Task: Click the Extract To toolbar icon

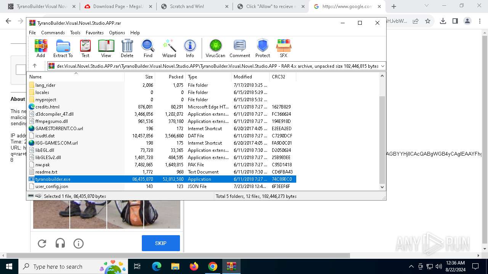Action: pyautogui.click(x=63, y=48)
